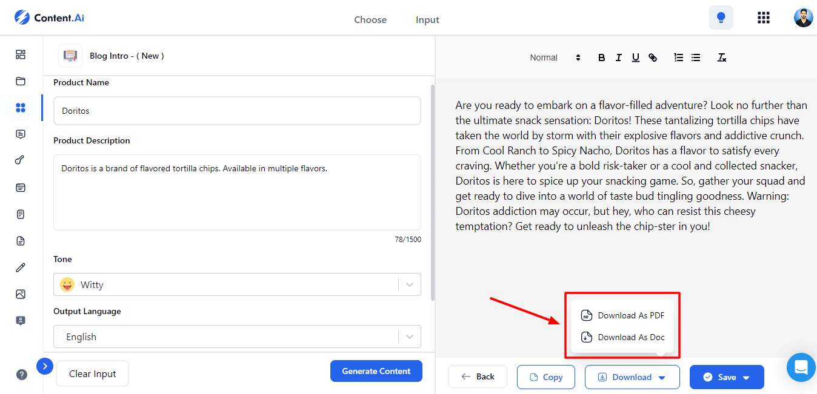Toggle bold formatting in editor toolbar
This screenshot has height=394, width=817.
(601, 57)
